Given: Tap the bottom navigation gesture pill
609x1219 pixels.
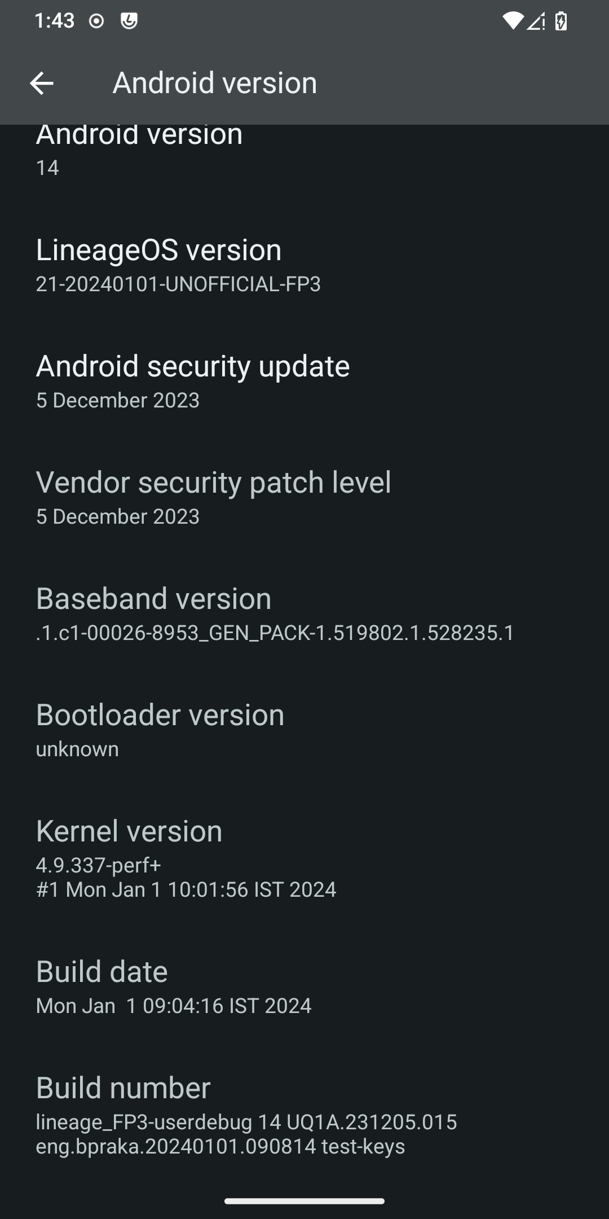Looking at the screenshot, I should 304,1202.
